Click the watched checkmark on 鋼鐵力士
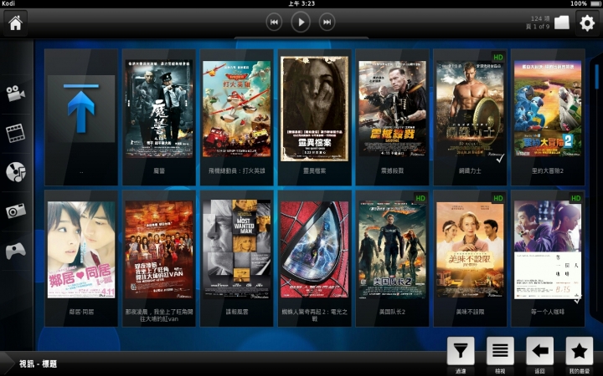The image size is (603, 376). [500, 158]
